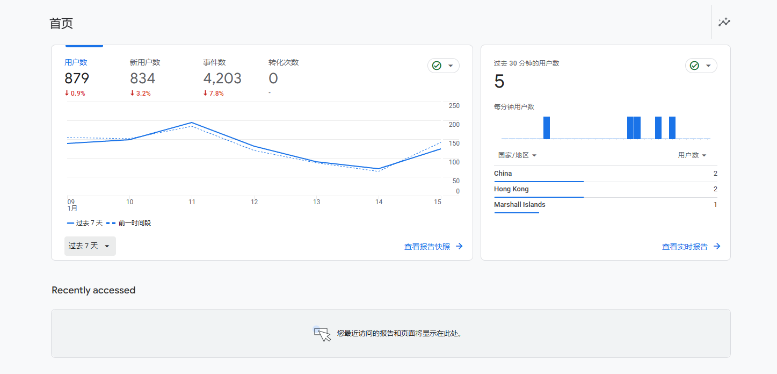
Task: Click the 过去 30 分钟的用户数 label
Action: tap(527, 63)
